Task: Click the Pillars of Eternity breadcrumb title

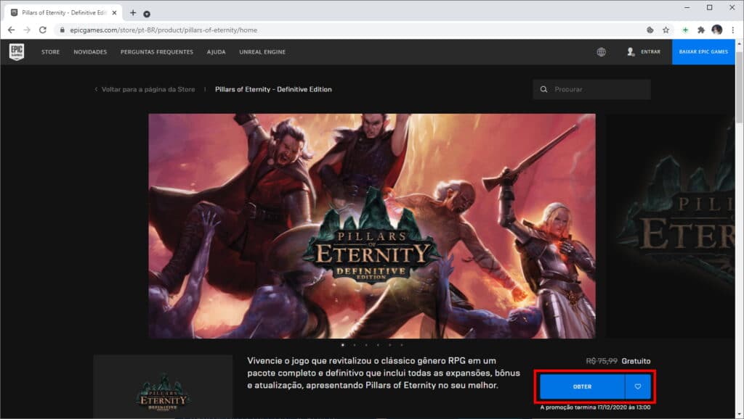Action: tap(273, 89)
